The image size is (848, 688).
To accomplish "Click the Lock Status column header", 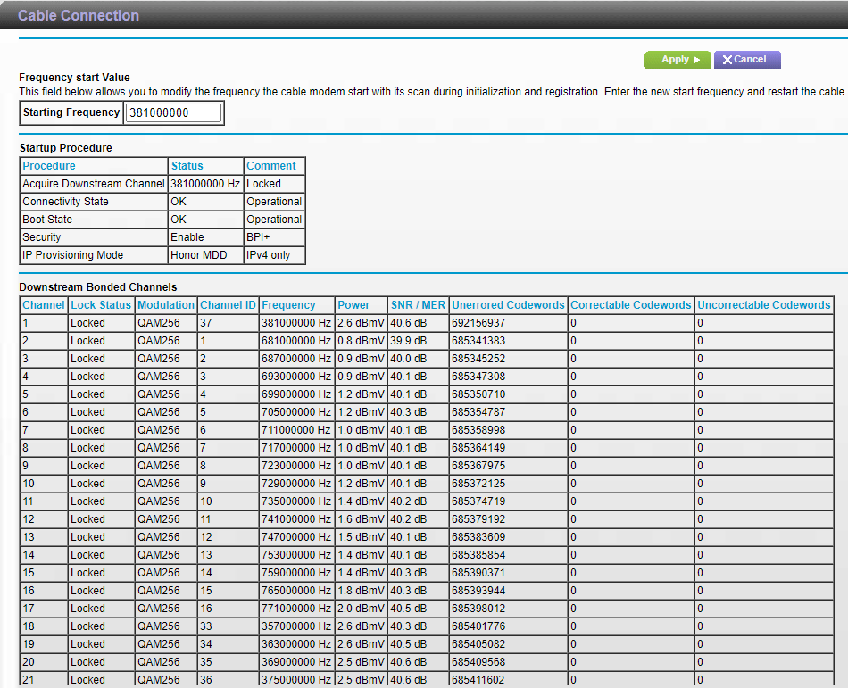I will point(101,305).
